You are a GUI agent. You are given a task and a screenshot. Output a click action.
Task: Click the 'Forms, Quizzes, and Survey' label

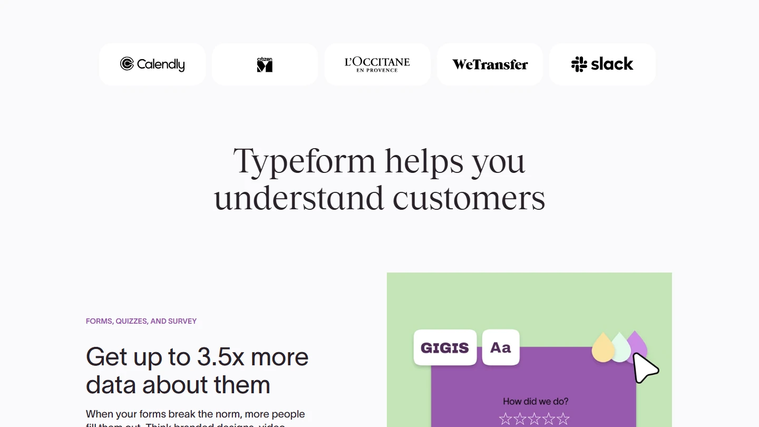tap(141, 321)
